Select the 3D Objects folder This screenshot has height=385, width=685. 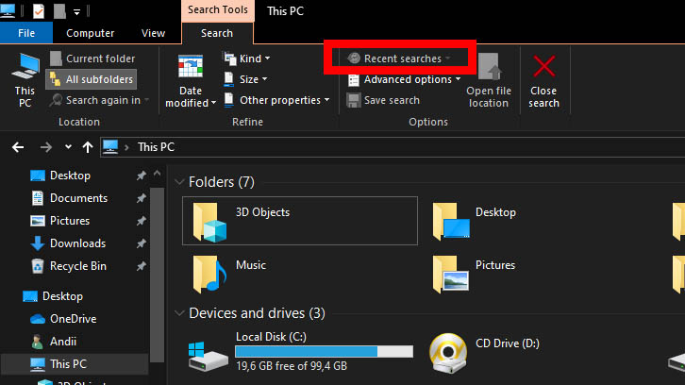click(300, 221)
